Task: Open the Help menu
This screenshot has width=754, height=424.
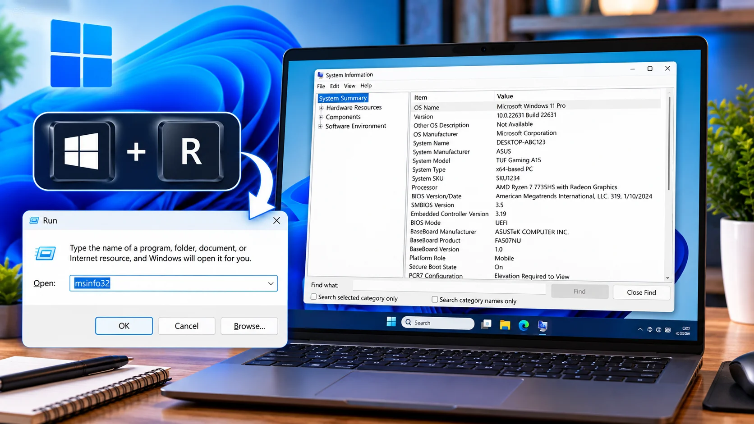Action: (366, 86)
